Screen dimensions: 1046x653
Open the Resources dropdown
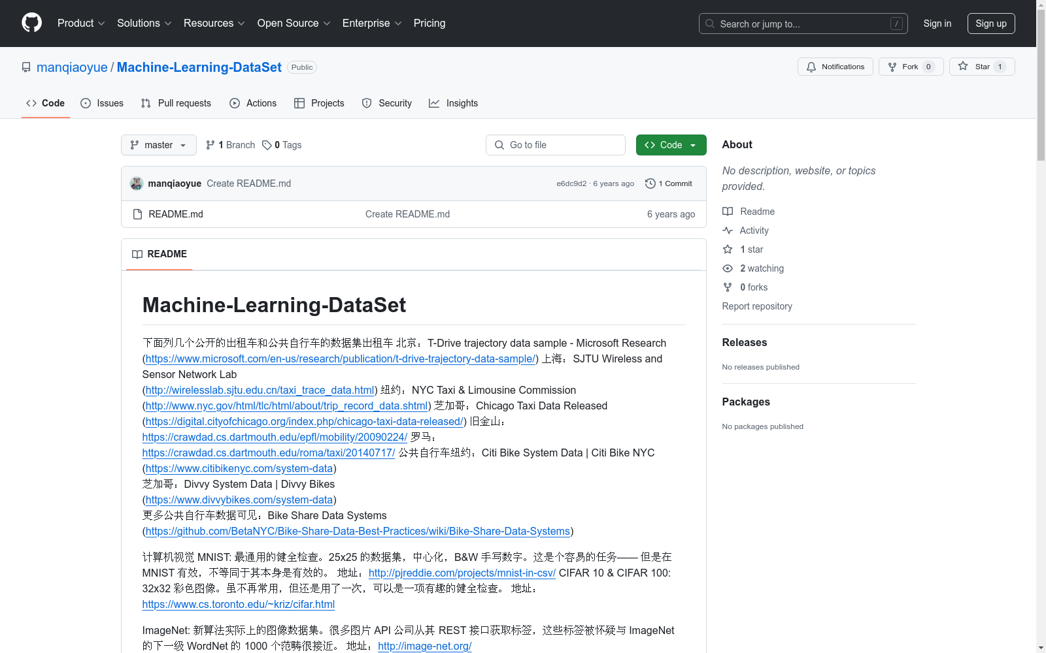[214, 23]
